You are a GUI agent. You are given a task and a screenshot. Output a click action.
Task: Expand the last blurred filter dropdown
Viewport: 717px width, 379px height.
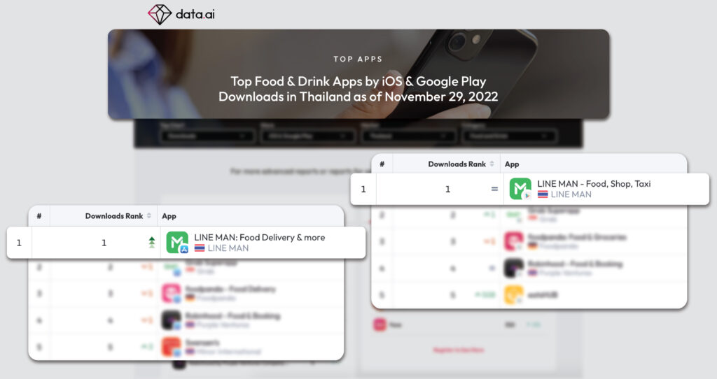[x=510, y=136]
